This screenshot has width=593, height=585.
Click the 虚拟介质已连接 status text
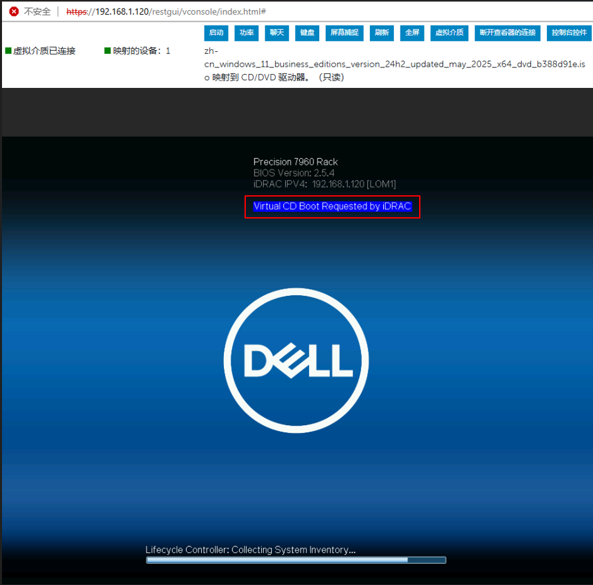(x=44, y=51)
